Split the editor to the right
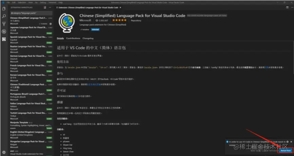The width and height of the screenshot is (294, 156). [x=287, y=7]
